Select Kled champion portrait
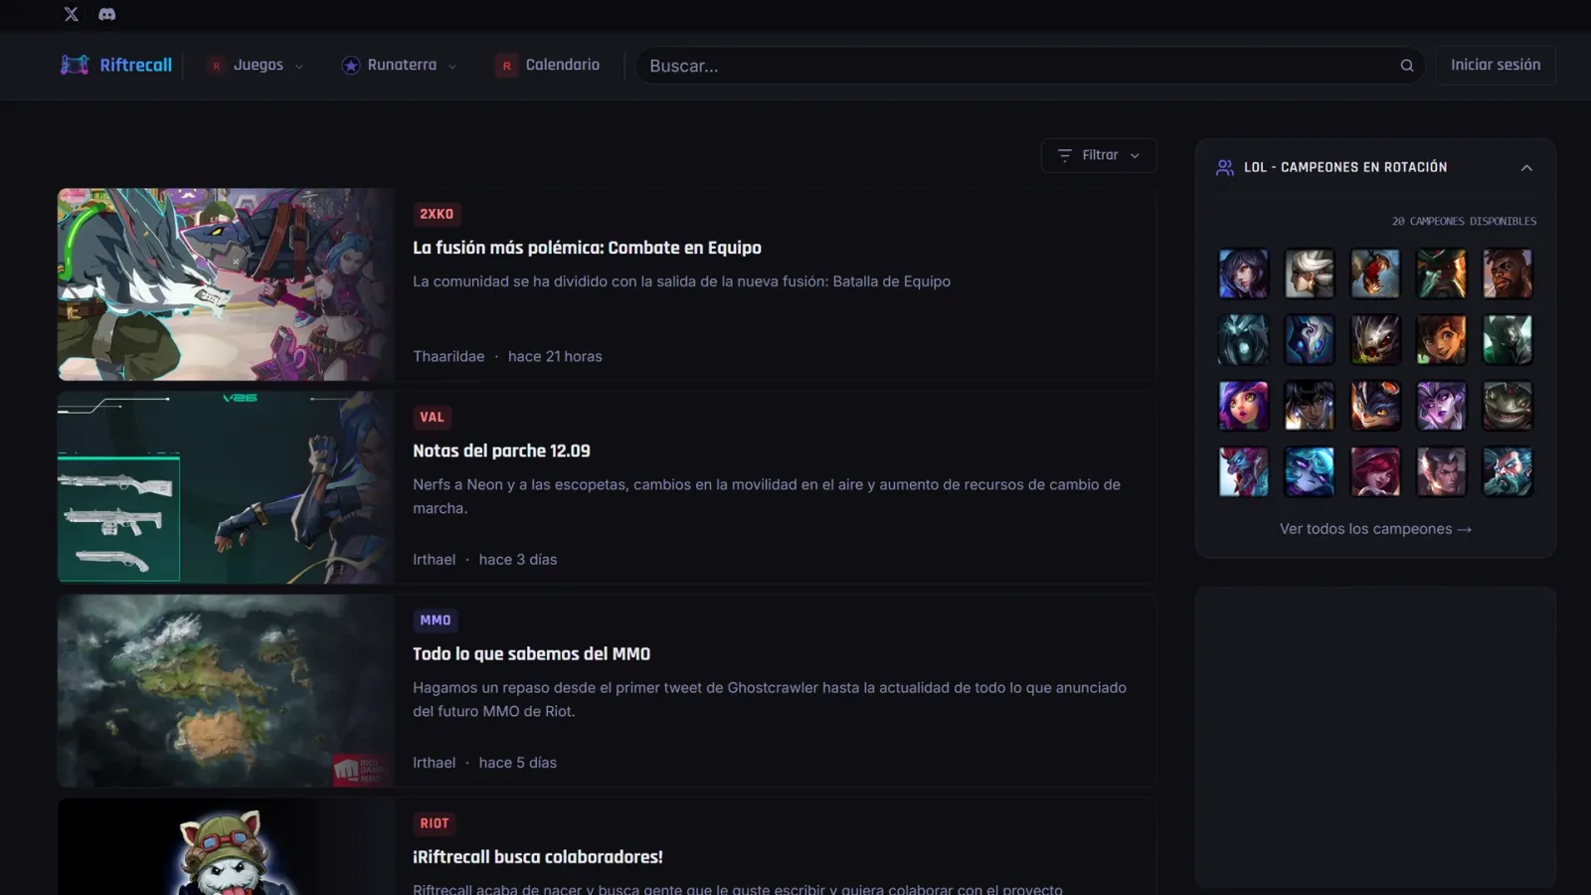Image resolution: width=1591 pixels, height=895 pixels. 1375,339
